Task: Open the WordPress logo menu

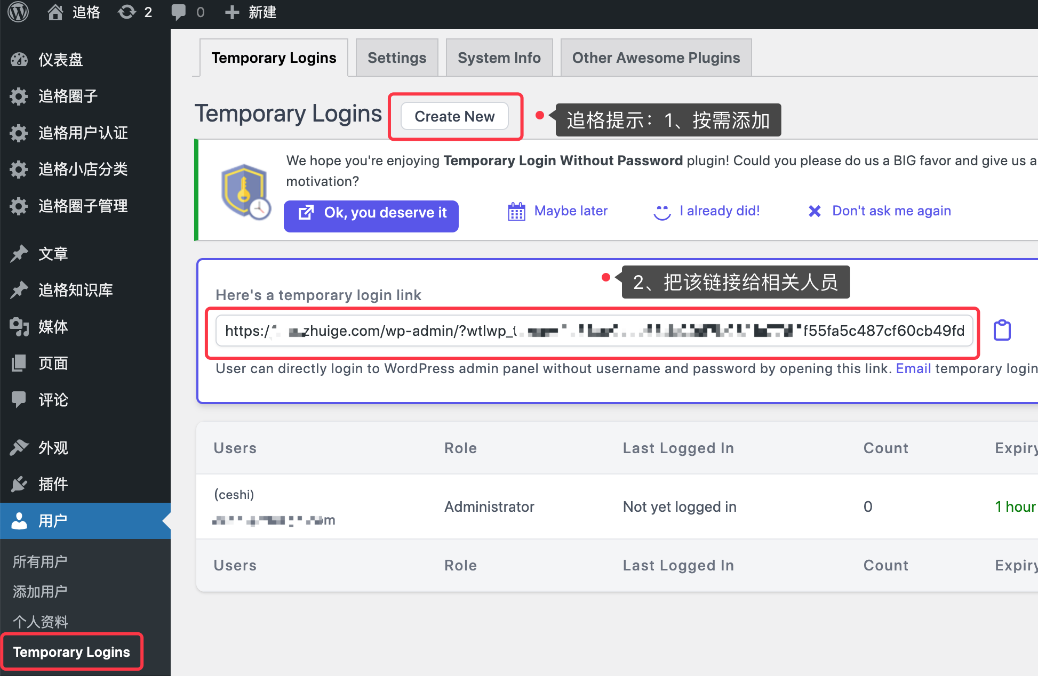Action: (19, 12)
